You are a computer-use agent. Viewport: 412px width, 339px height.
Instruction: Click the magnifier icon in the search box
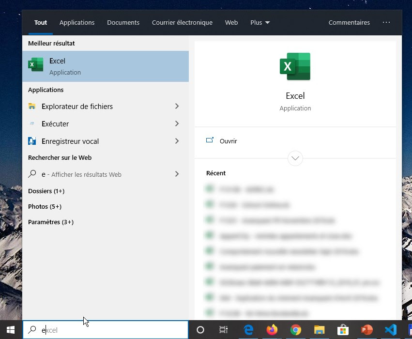tap(32, 329)
